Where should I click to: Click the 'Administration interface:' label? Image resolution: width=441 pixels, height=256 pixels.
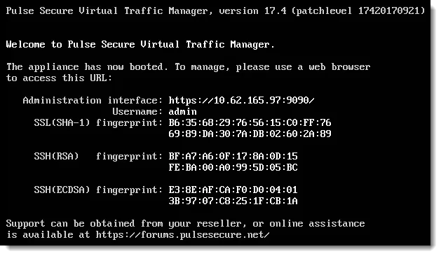(x=93, y=100)
